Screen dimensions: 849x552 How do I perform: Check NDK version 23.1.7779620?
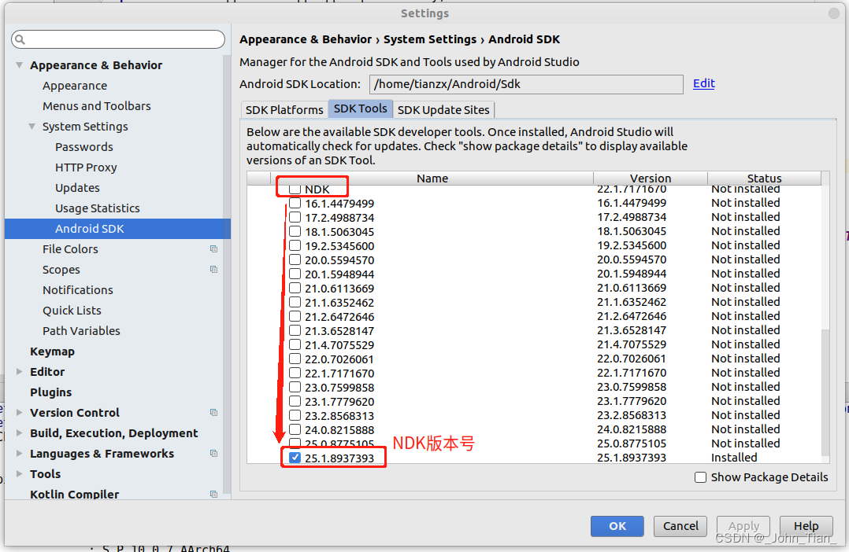point(295,401)
